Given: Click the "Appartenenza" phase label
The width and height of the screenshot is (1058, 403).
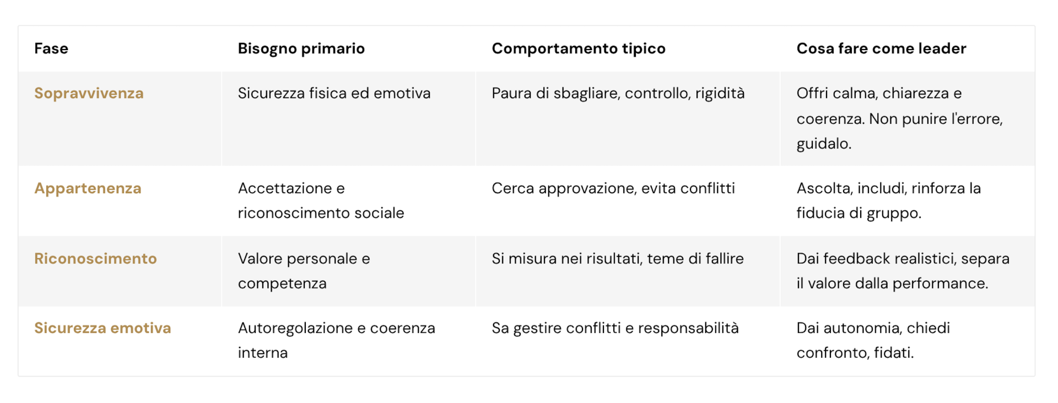Looking at the screenshot, I should pyautogui.click(x=88, y=188).
